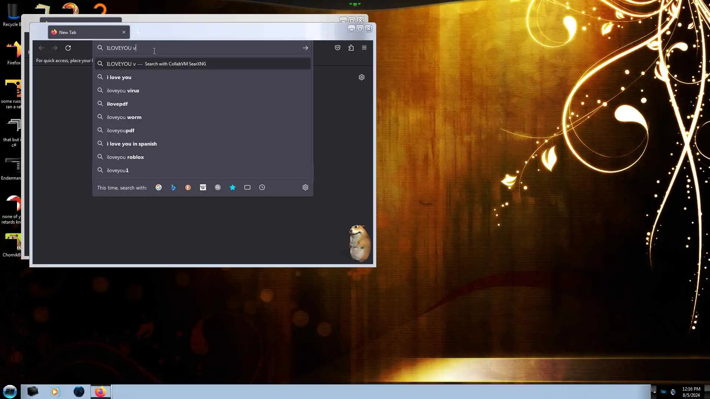The image size is (710, 399).
Task: Search in bookmarks via star icon
Action: pos(233,188)
